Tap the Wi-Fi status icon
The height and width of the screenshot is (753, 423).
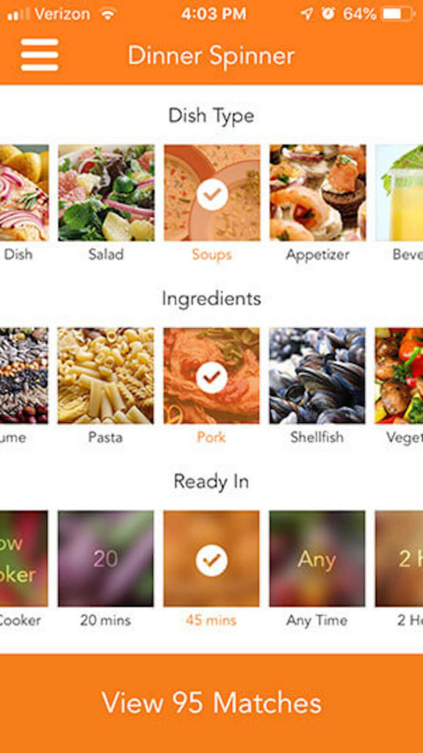[x=106, y=13]
